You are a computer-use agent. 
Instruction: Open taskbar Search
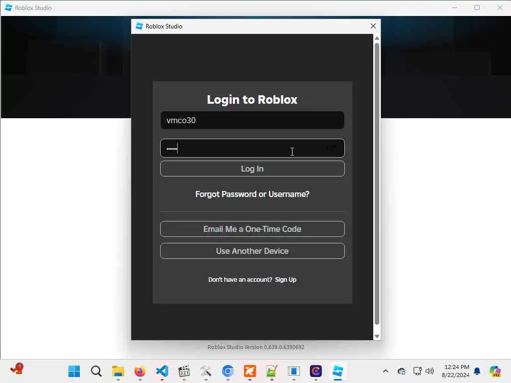96,371
